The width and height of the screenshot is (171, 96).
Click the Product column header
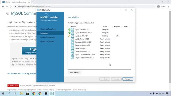click(74, 26)
